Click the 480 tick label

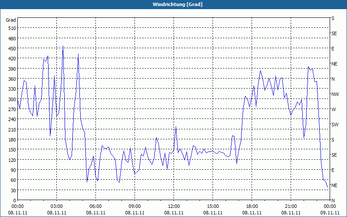[x=12, y=39]
